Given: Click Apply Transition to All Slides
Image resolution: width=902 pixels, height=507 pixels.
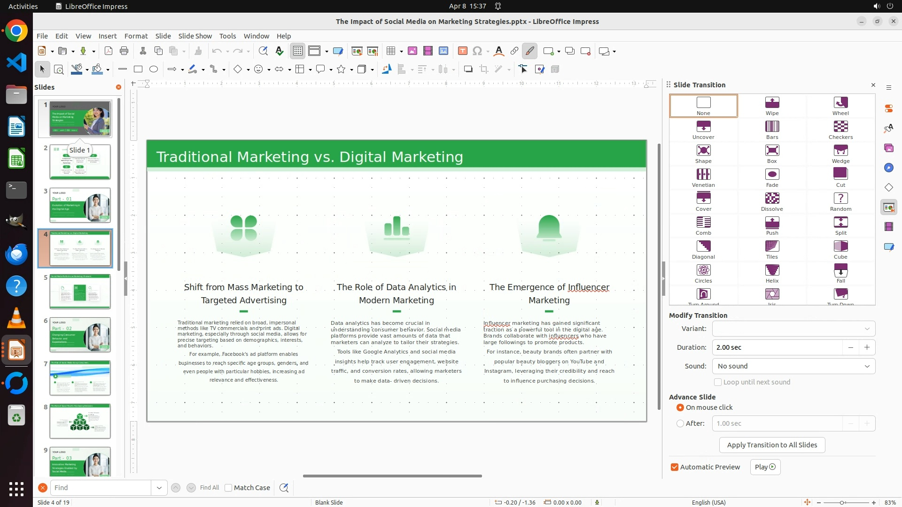Looking at the screenshot, I should 772,445.
